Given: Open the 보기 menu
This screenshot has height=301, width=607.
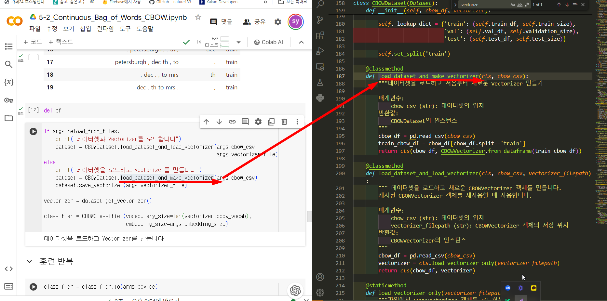Looking at the screenshot, I should [x=69, y=29].
